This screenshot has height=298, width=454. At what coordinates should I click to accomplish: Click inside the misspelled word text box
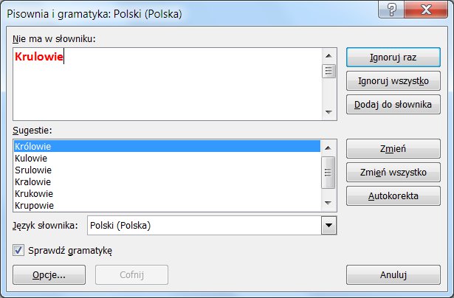click(x=168, y=84)
